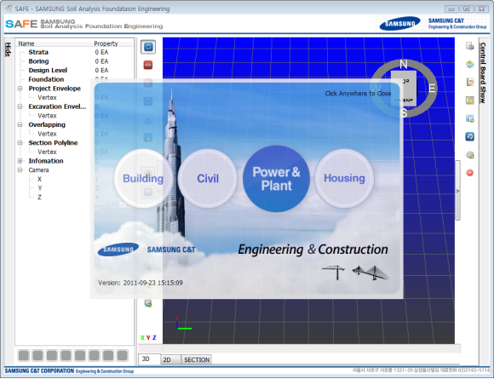Click the blue refresh icon atop the viewport toolbar
Image resolution: width=494 pixels, height=379 pixels.
pyautogui.click(x=148, y=47)
